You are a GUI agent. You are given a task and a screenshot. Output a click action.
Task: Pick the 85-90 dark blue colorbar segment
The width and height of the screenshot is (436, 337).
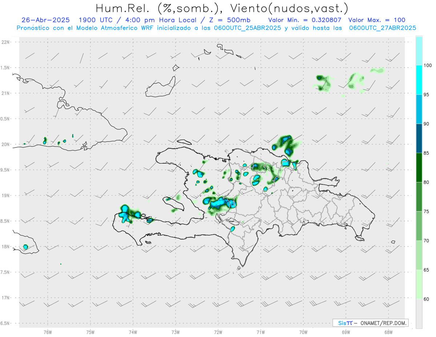[419, 138]
